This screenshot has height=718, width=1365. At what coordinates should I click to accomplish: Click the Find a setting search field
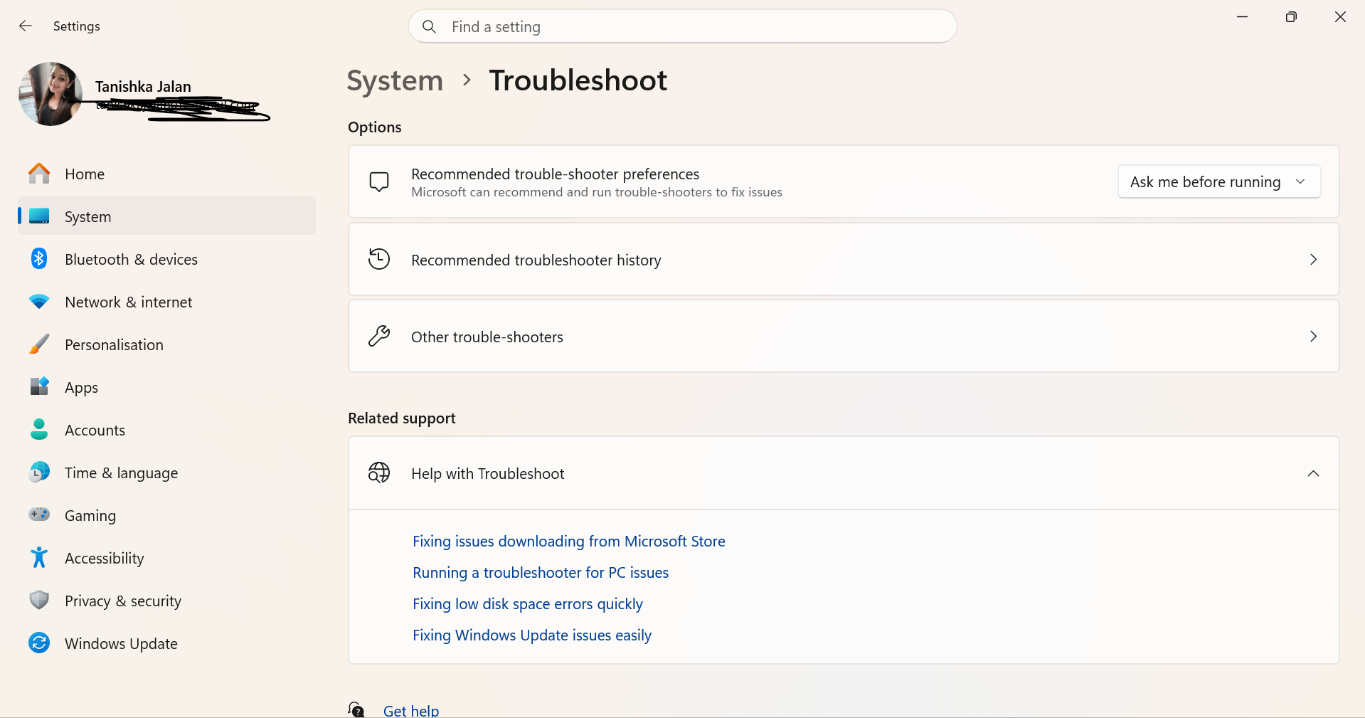[x=683, y=26]
